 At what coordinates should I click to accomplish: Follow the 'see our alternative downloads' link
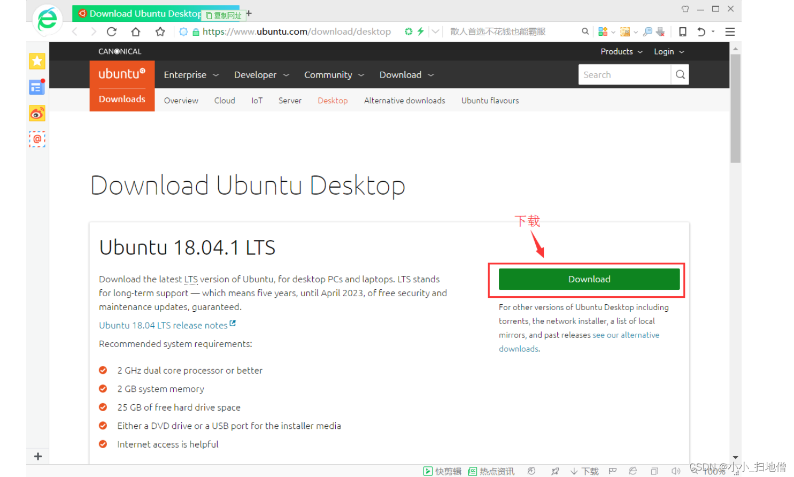(579, 342)
